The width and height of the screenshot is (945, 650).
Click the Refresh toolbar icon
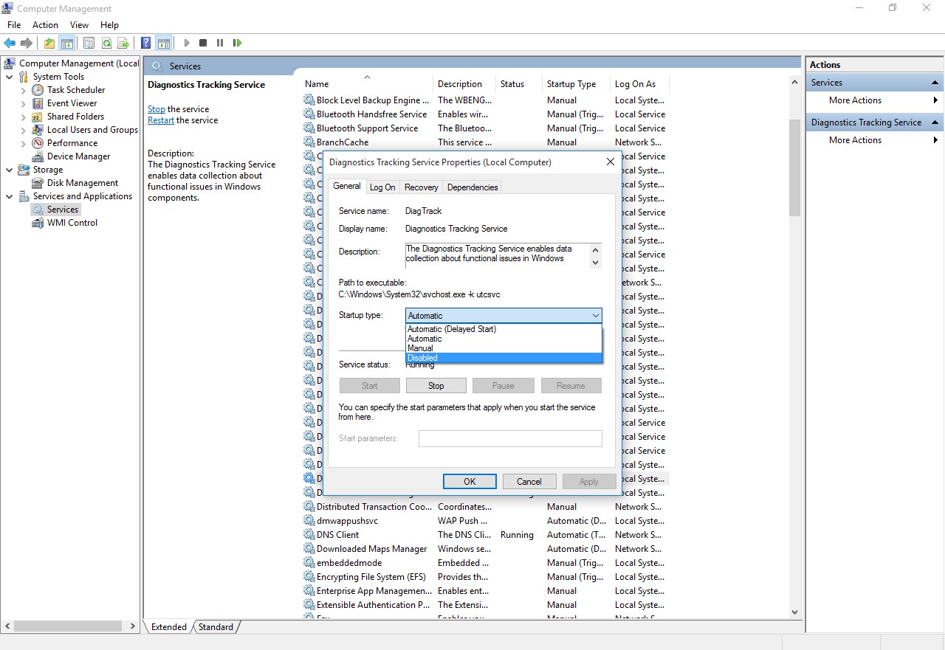(106, 43)
